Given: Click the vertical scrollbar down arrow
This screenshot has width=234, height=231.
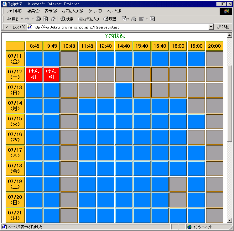Looking at the screenshot, I should click(230, 220).
